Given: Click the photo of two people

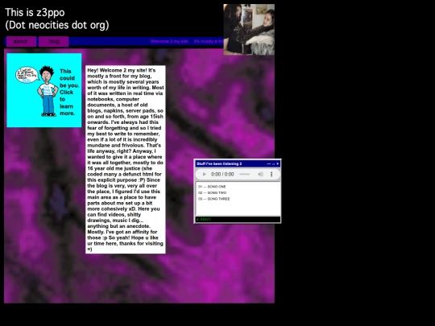Looking at the screenshot, I should pyautogui.click(x=249, y=30).
